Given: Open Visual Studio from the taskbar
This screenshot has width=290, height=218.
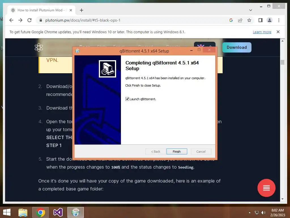Looking at the screenshot, I should [x=58, y=212].
